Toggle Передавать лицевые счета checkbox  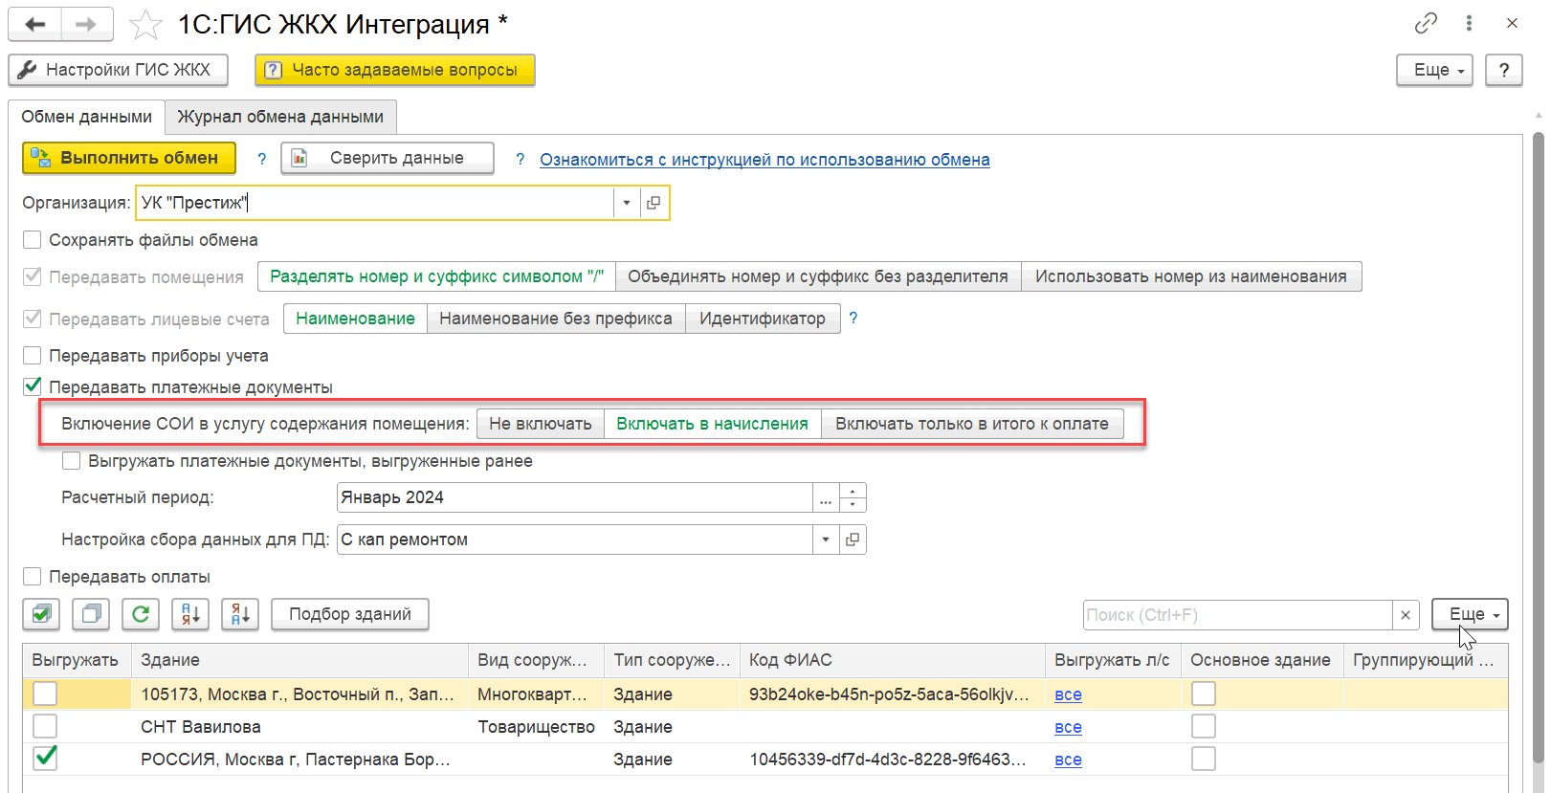pyautogui.click(x=33, y=319)
